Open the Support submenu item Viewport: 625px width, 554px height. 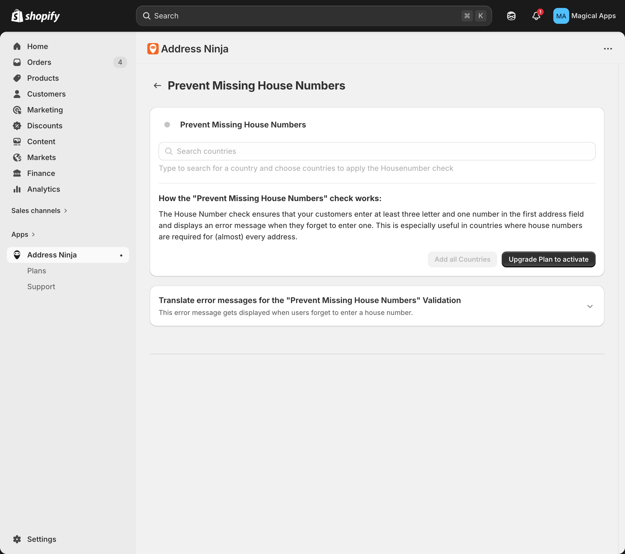click(x=41, y=286)
